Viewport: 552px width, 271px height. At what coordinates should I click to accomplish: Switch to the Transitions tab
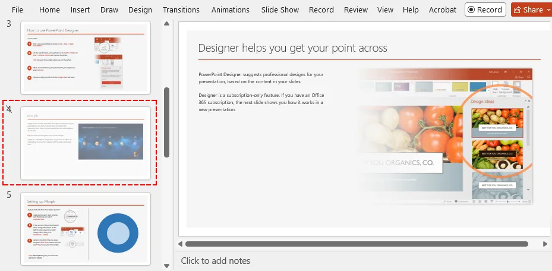[181, 10]
